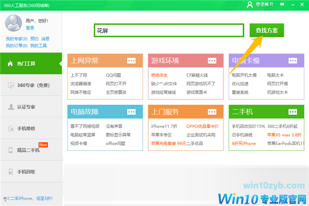Open 苹果充电套装 99元 offer
Image resolution: width=309 pixels, height=206 pixels.
coord(168,144)
